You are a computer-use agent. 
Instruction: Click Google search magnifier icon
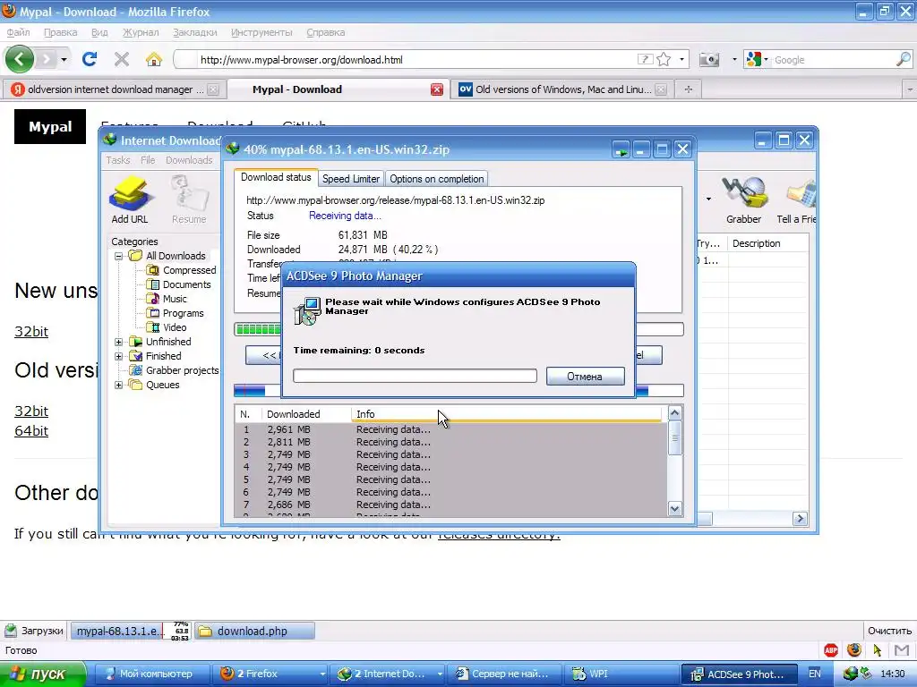[x=903, y=59]
